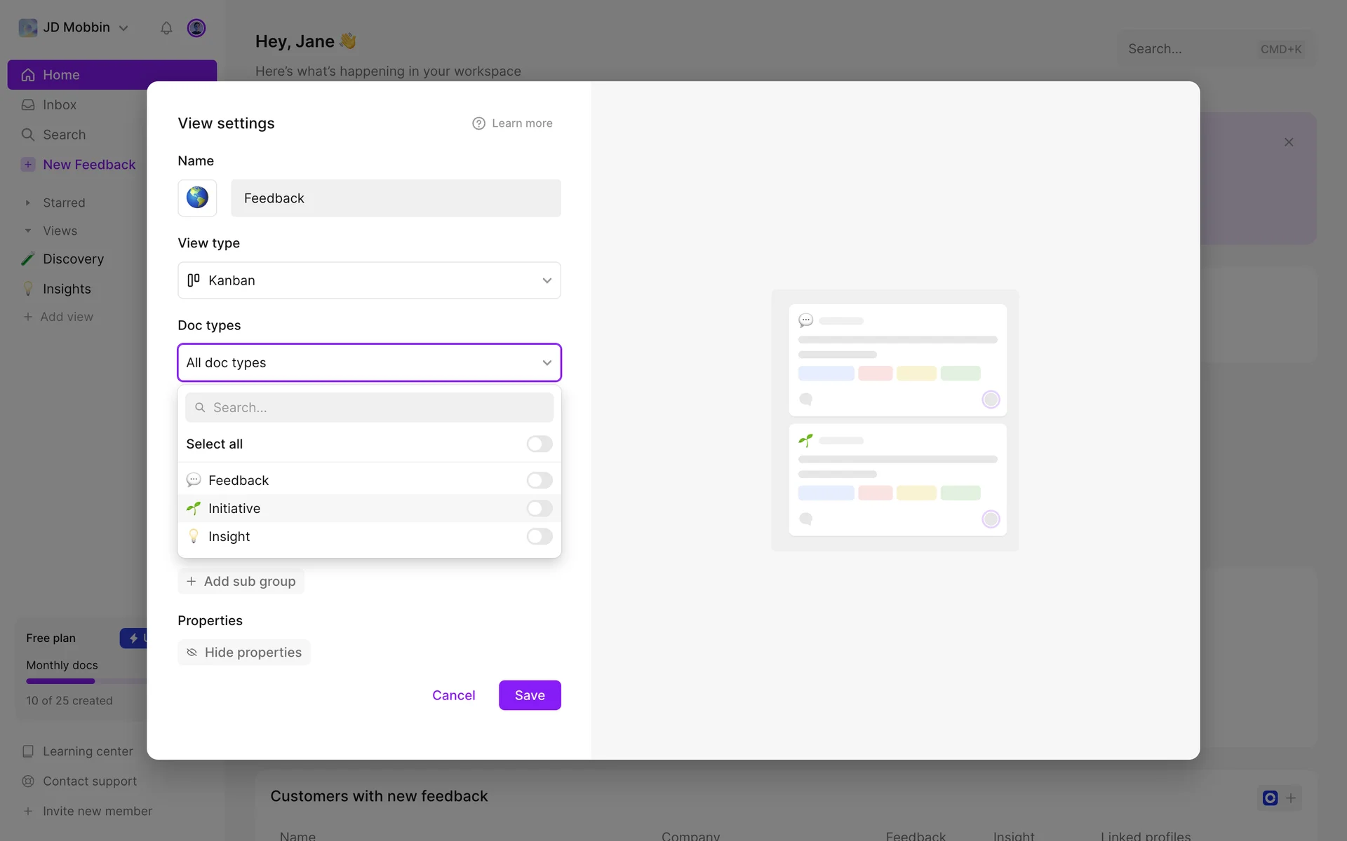Click the blue circle icon near Customers section
The image size is (1347, 841).
(x=1270, y=798)
